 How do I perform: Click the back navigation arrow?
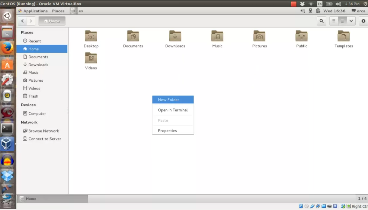pyautogui.click(x=22, y=21)
